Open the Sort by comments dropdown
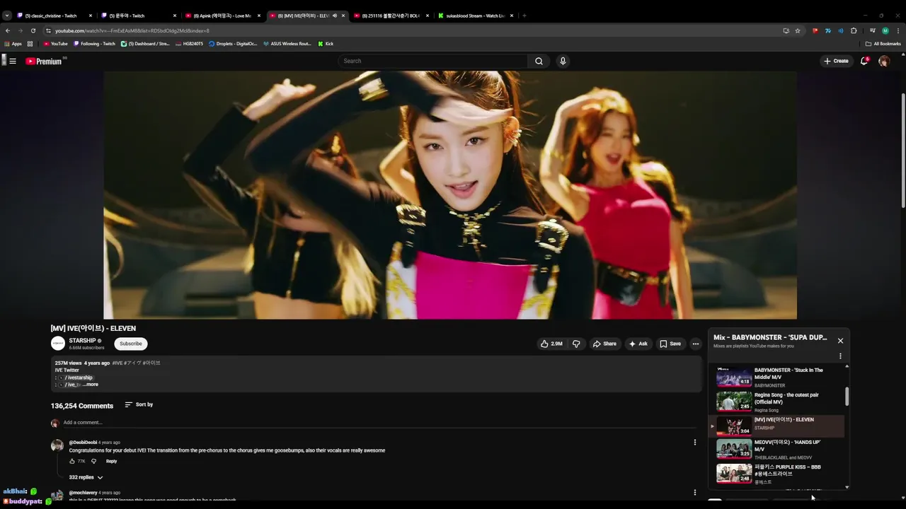Image resolution: width=906 pixels, height=509 pixels. point(139,404)
